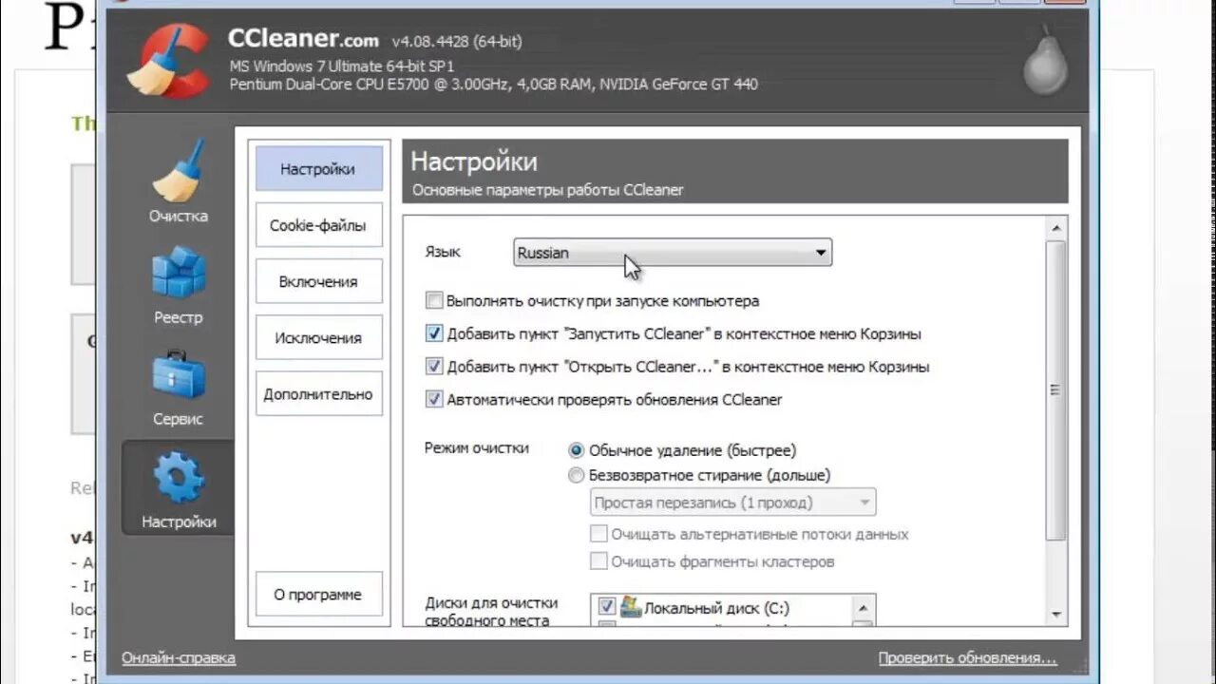Toggle automatic CCleaner update checking
Image resolution: width=1216 pixels, height=684 pixels.
click(434, 400)
